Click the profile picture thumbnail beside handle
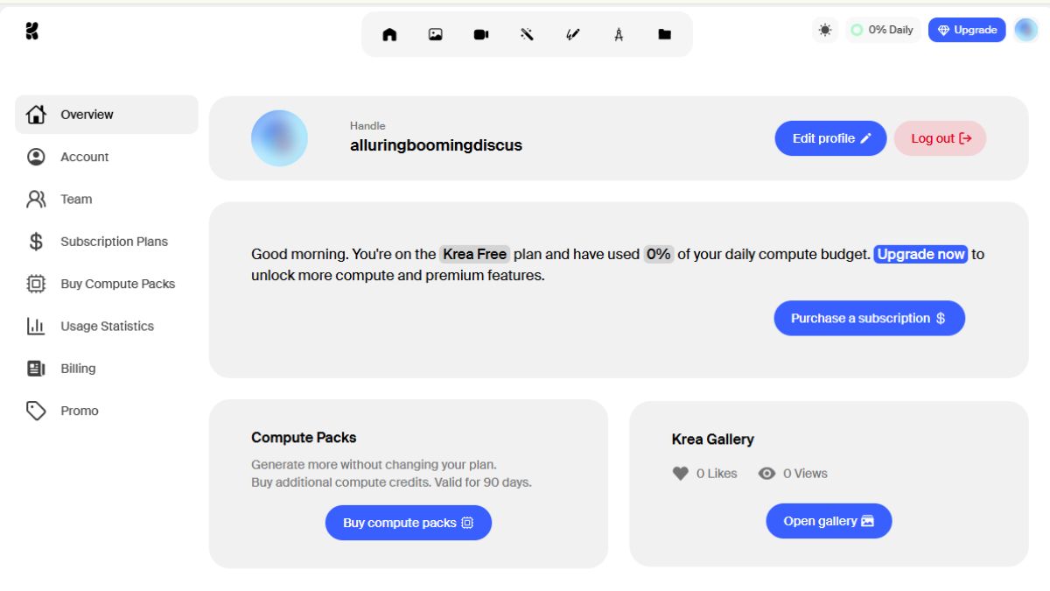The image size is (1050, 591). click(x=279, y=138)
